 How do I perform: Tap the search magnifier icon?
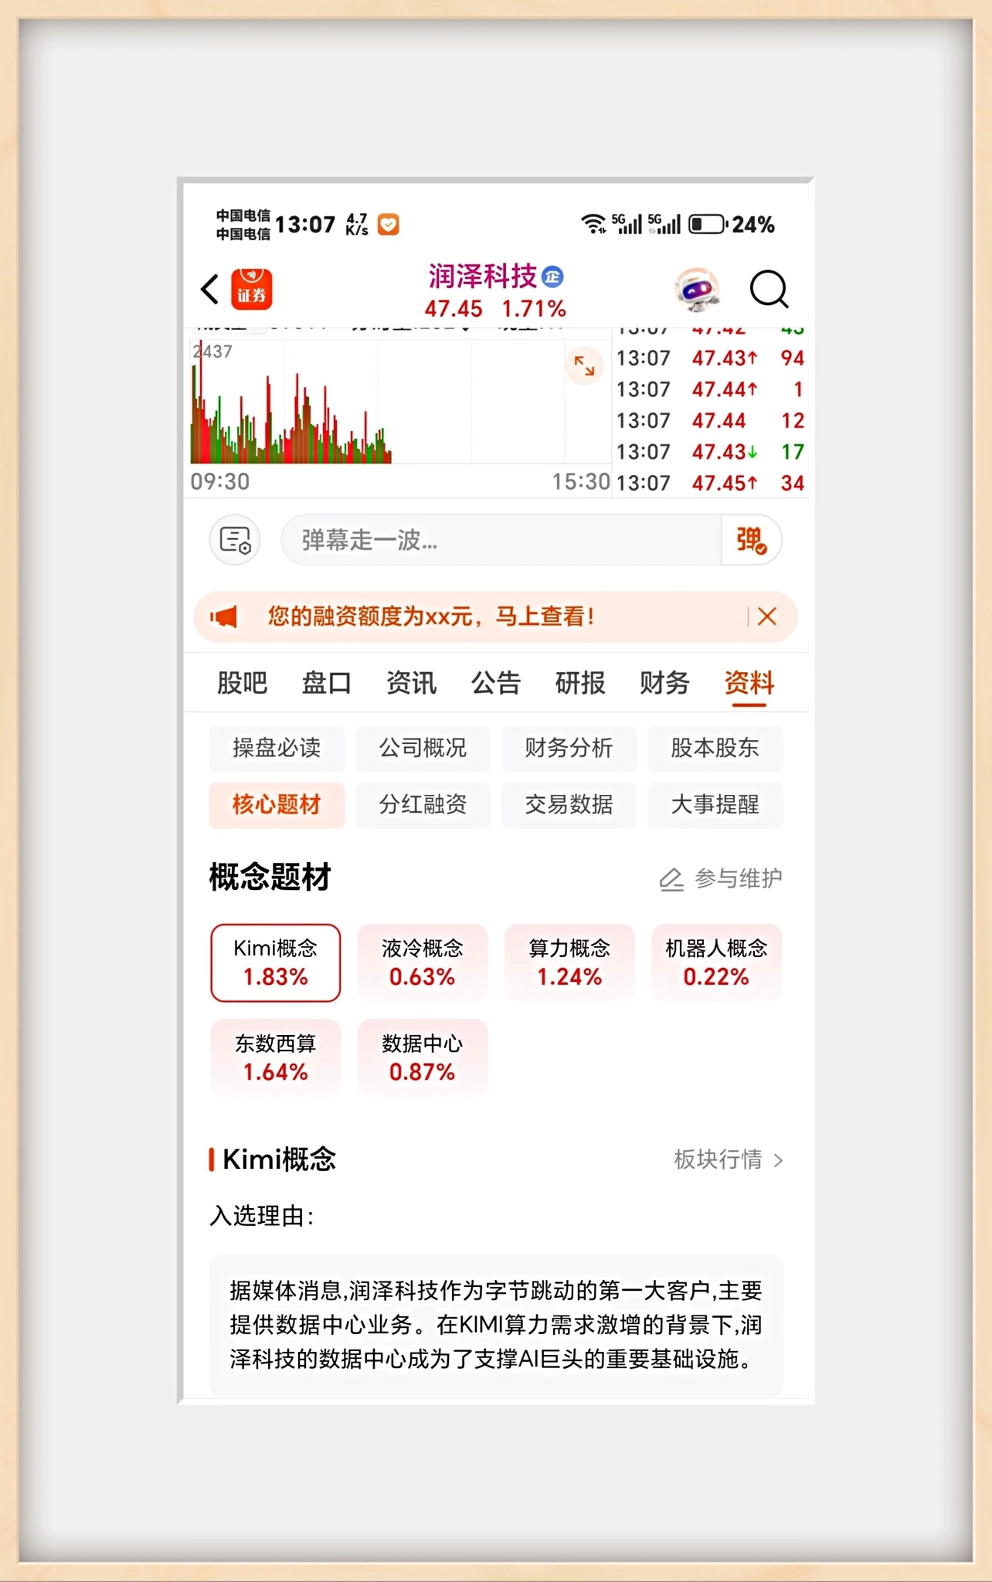[769, 289]
